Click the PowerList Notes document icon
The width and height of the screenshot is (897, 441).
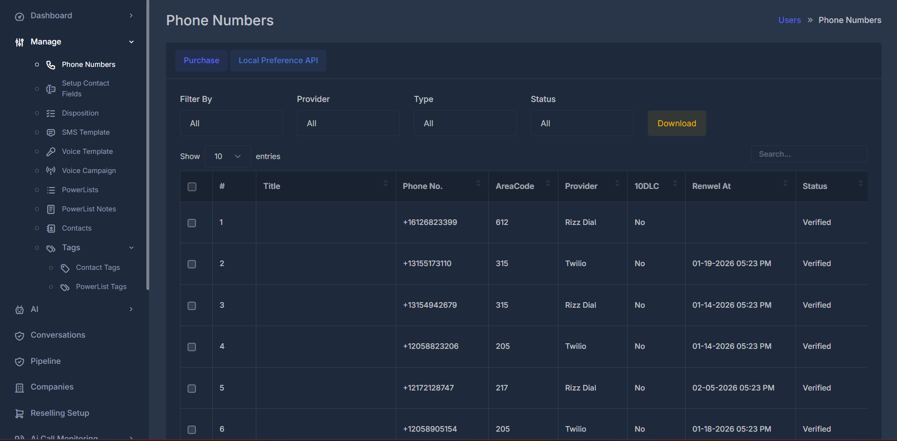coord(51,209)
